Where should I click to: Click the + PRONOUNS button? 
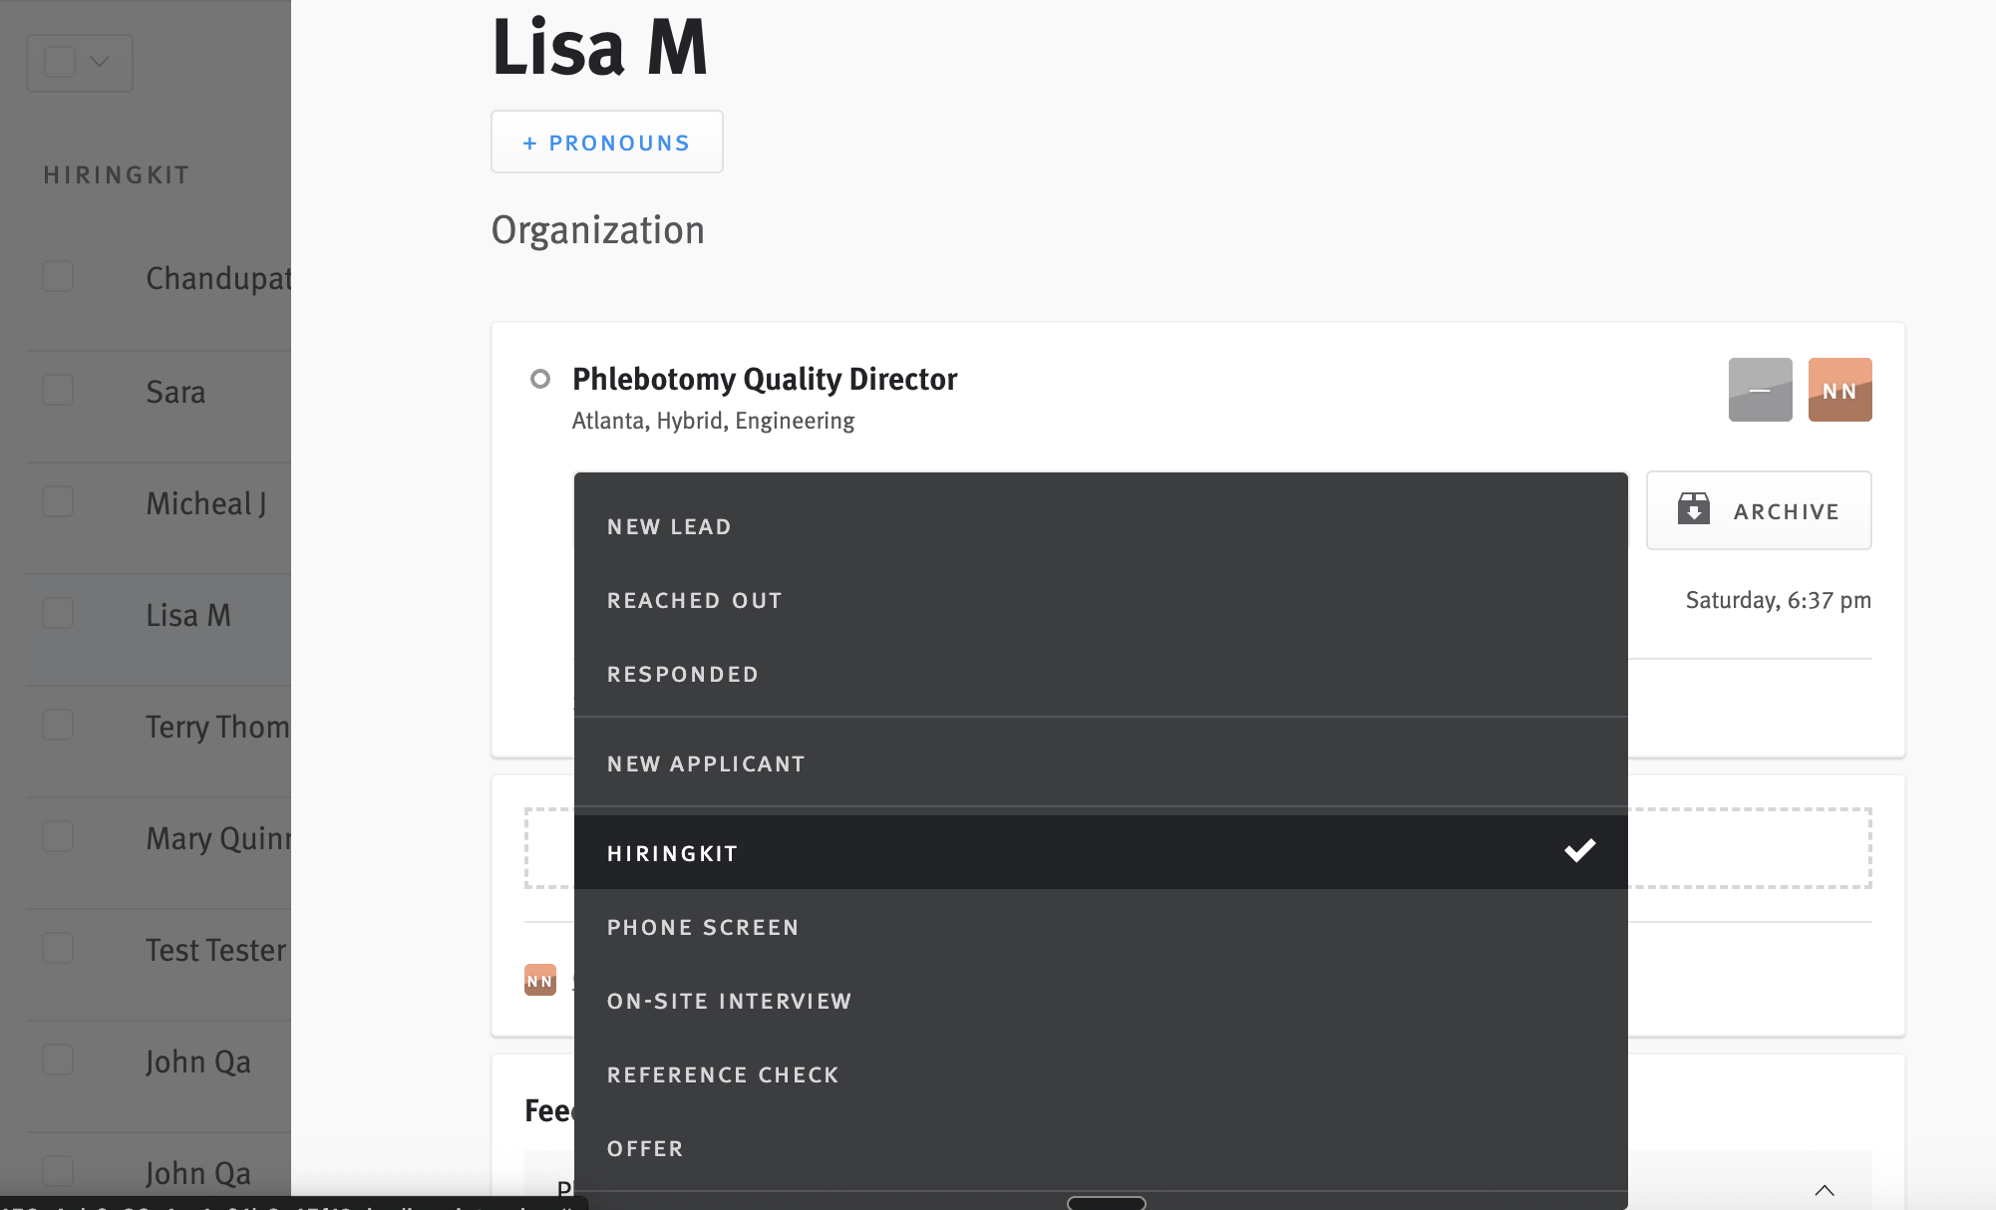pyautogui.click(x=606, y=142)
